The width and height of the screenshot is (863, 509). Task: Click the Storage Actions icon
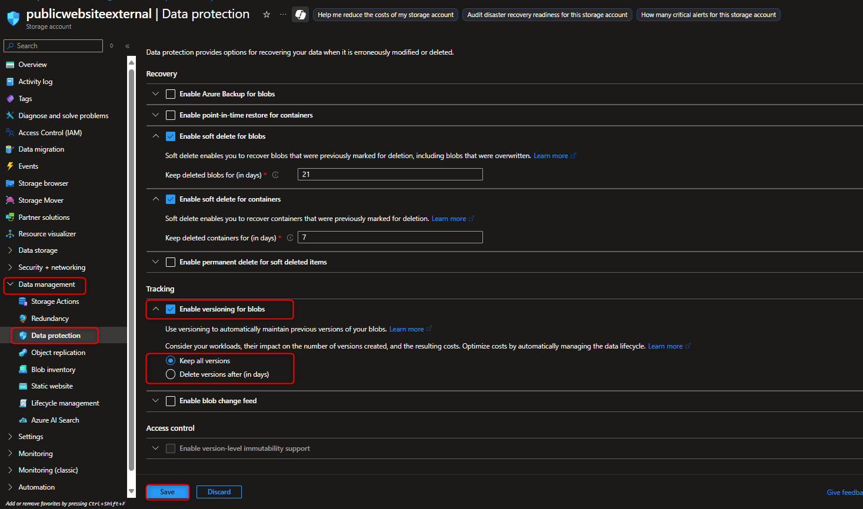pos(23,302)
